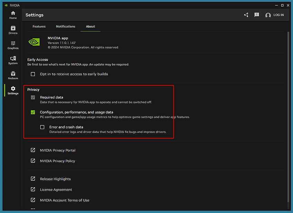Click external link icon beside NVIDIA Privacy Portal
The height and width of the screenshot is (213, 293).
coord(33,150)
